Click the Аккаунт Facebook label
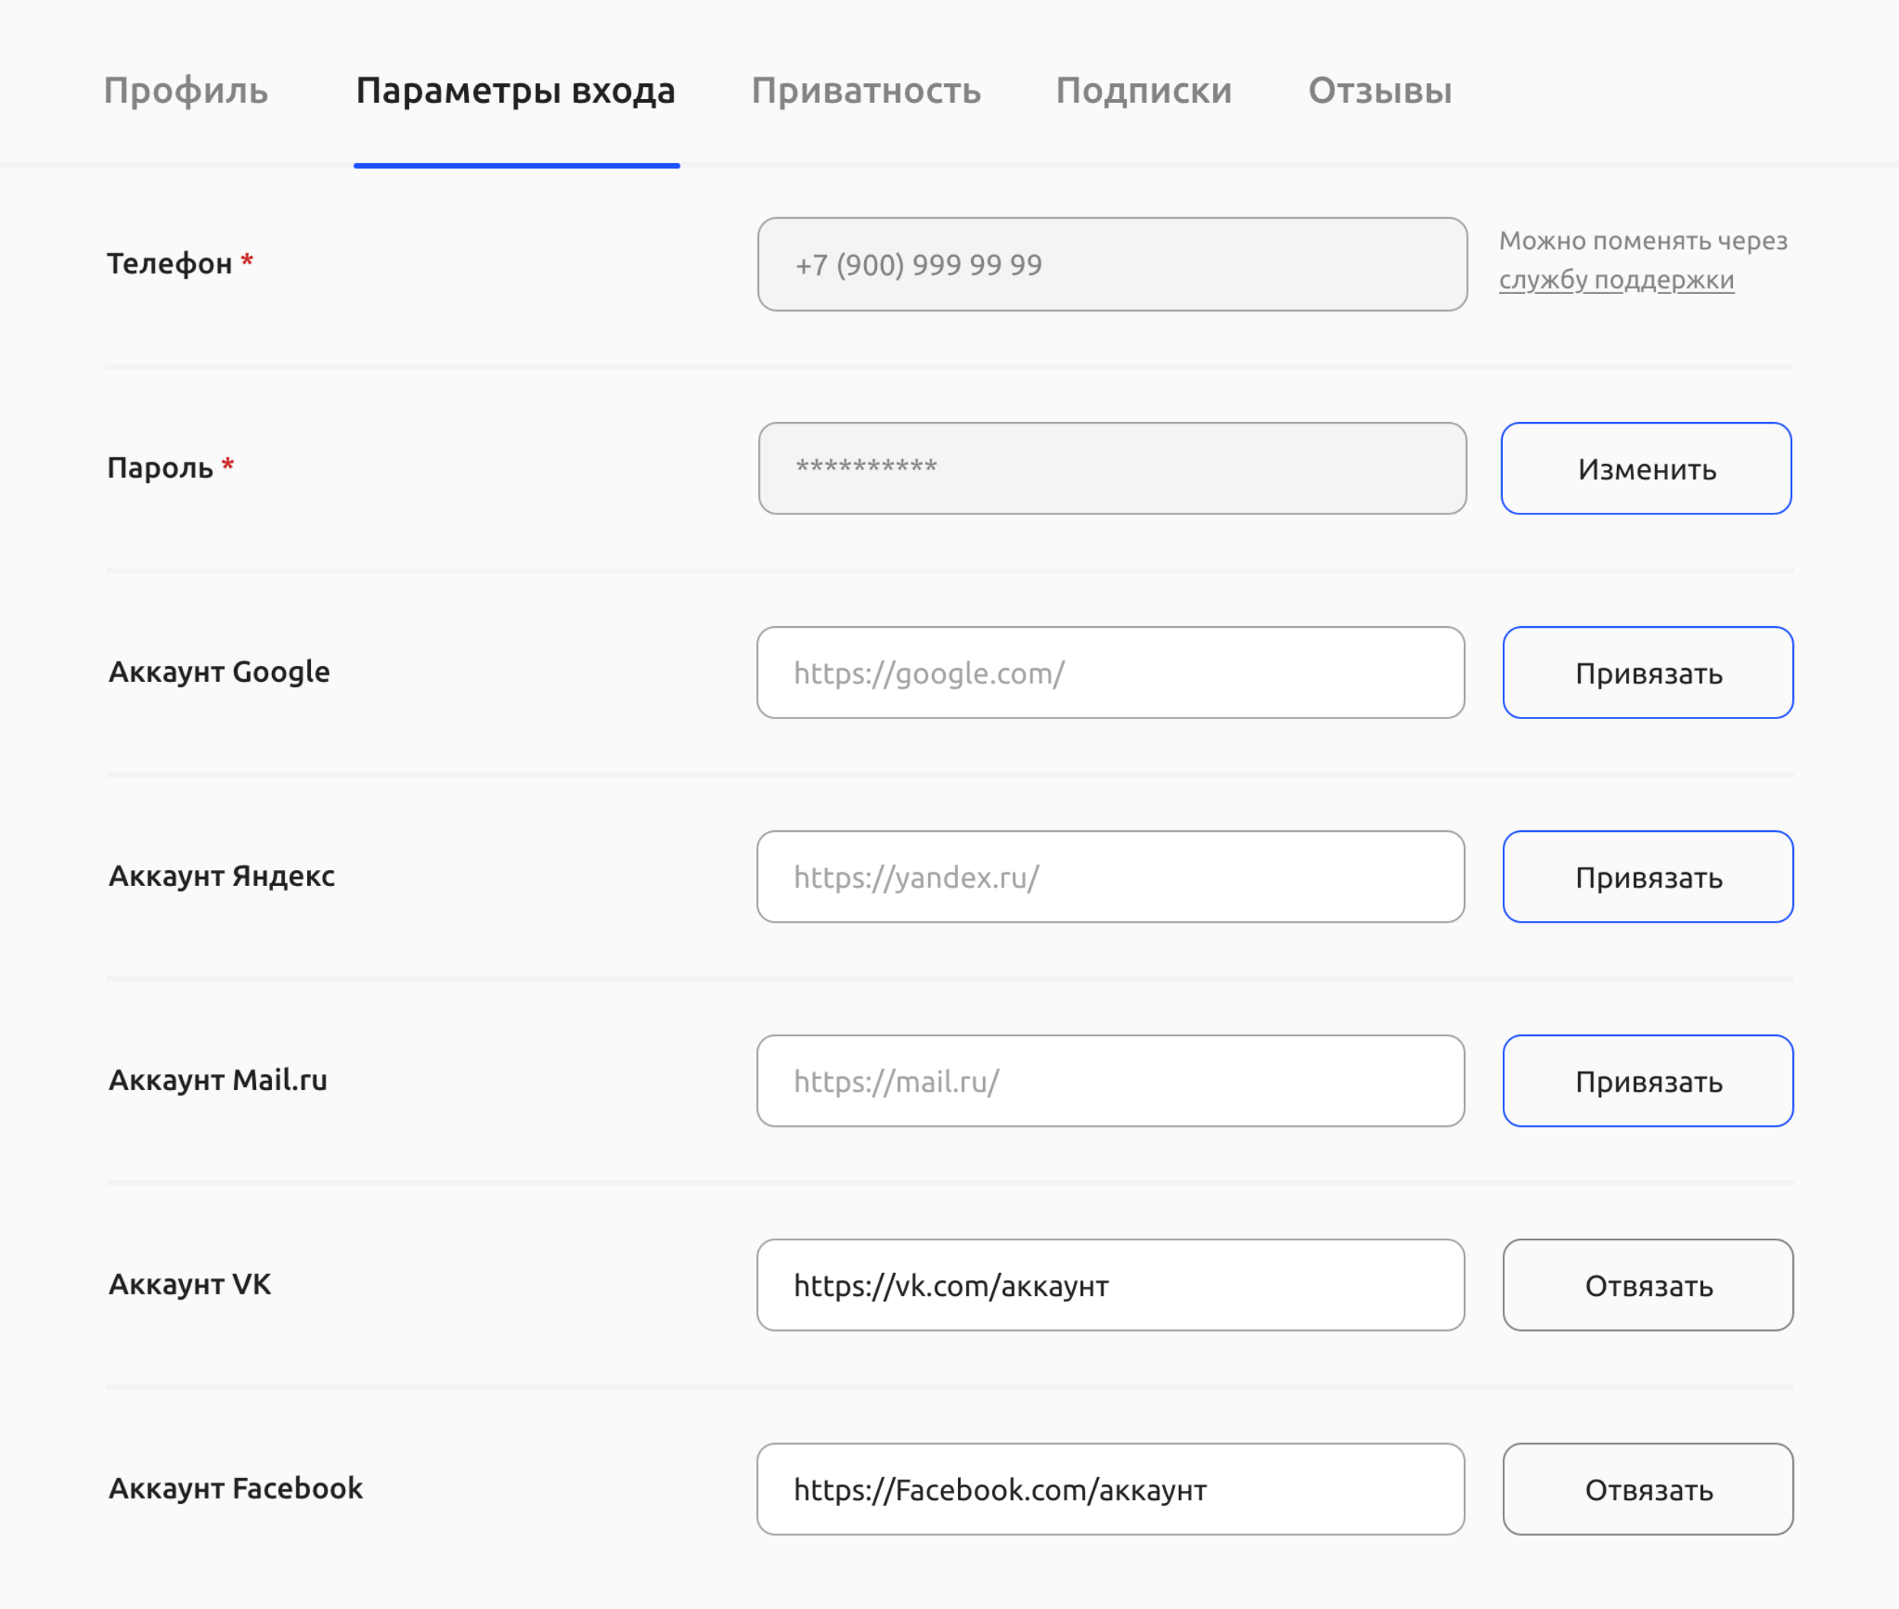The image size is (1899, 1609). pyautogui.click(x=235, y=1489)
